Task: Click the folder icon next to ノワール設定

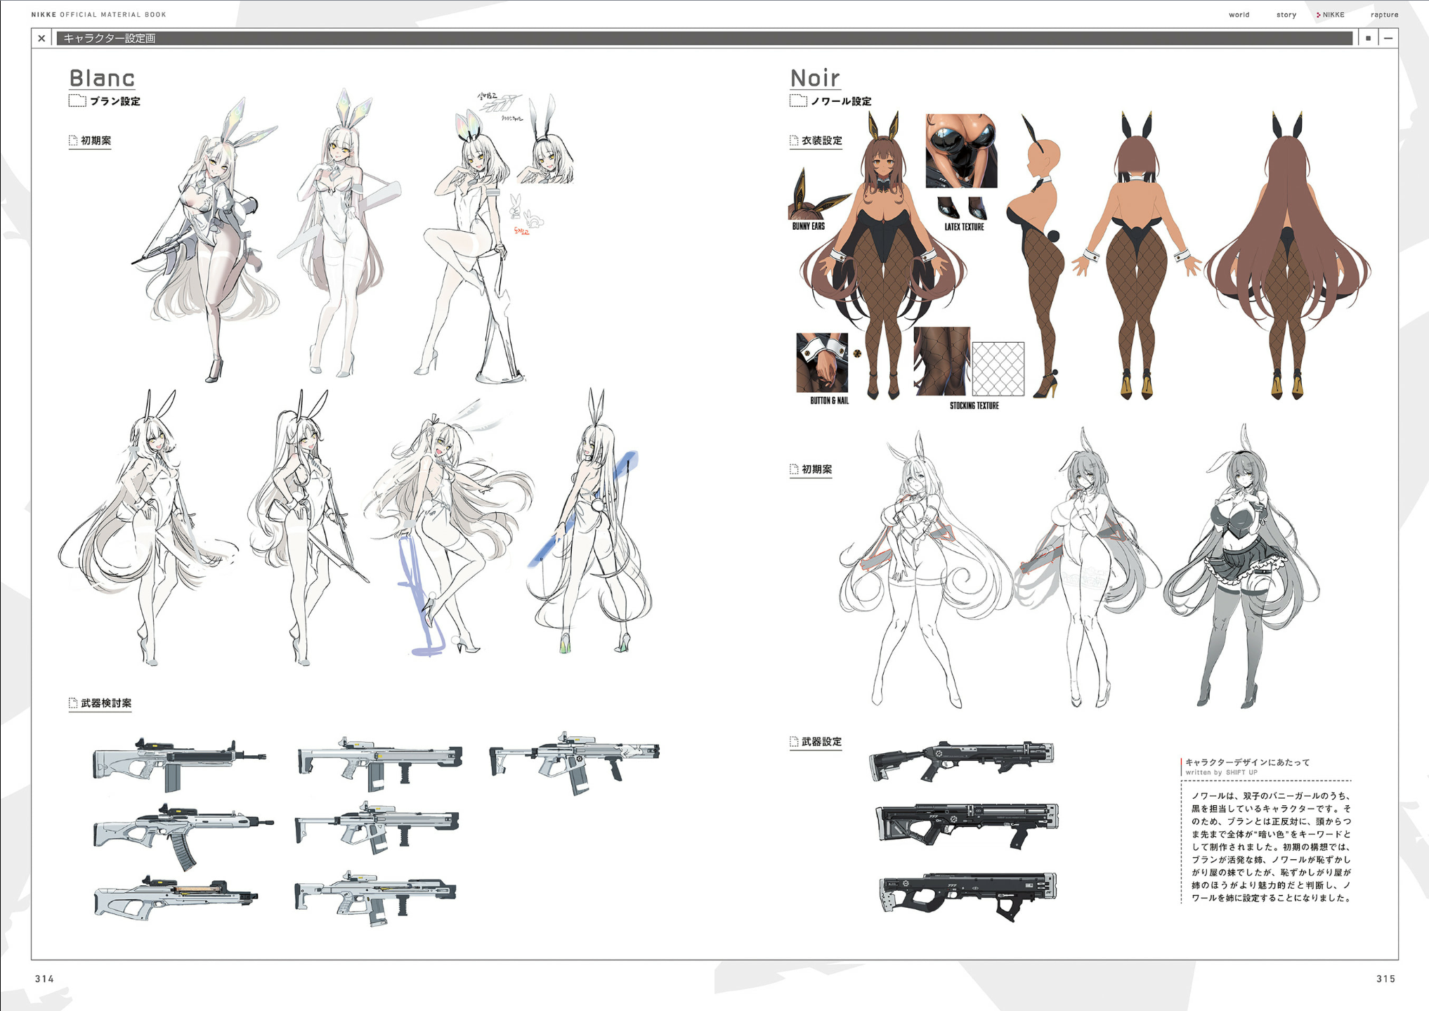Action: 798,100
